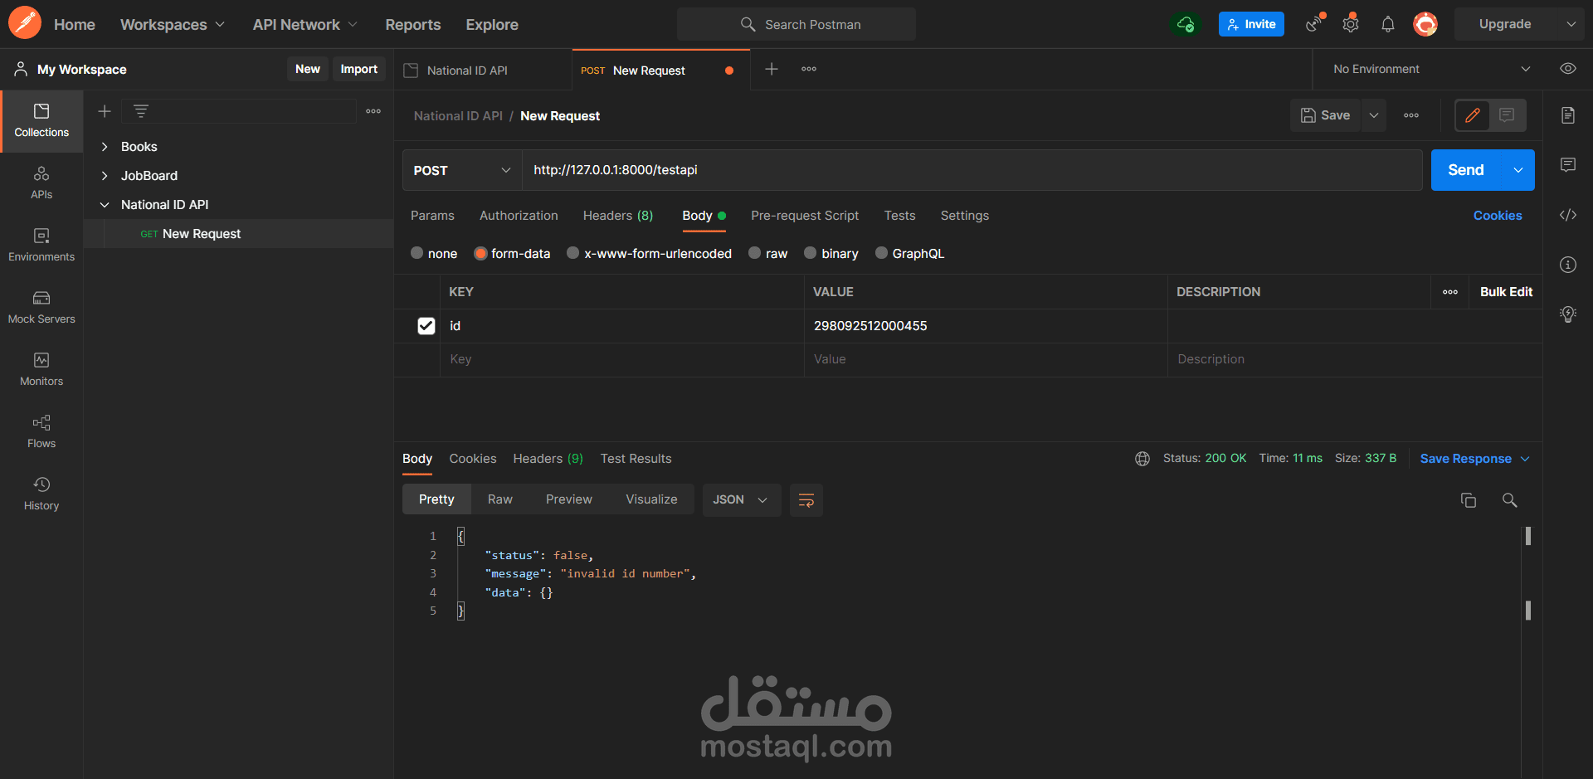Expand the Books collection

click(x=105, y=147)
